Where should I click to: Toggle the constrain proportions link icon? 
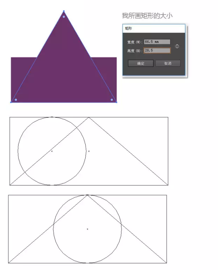click(x=177, y=46)
